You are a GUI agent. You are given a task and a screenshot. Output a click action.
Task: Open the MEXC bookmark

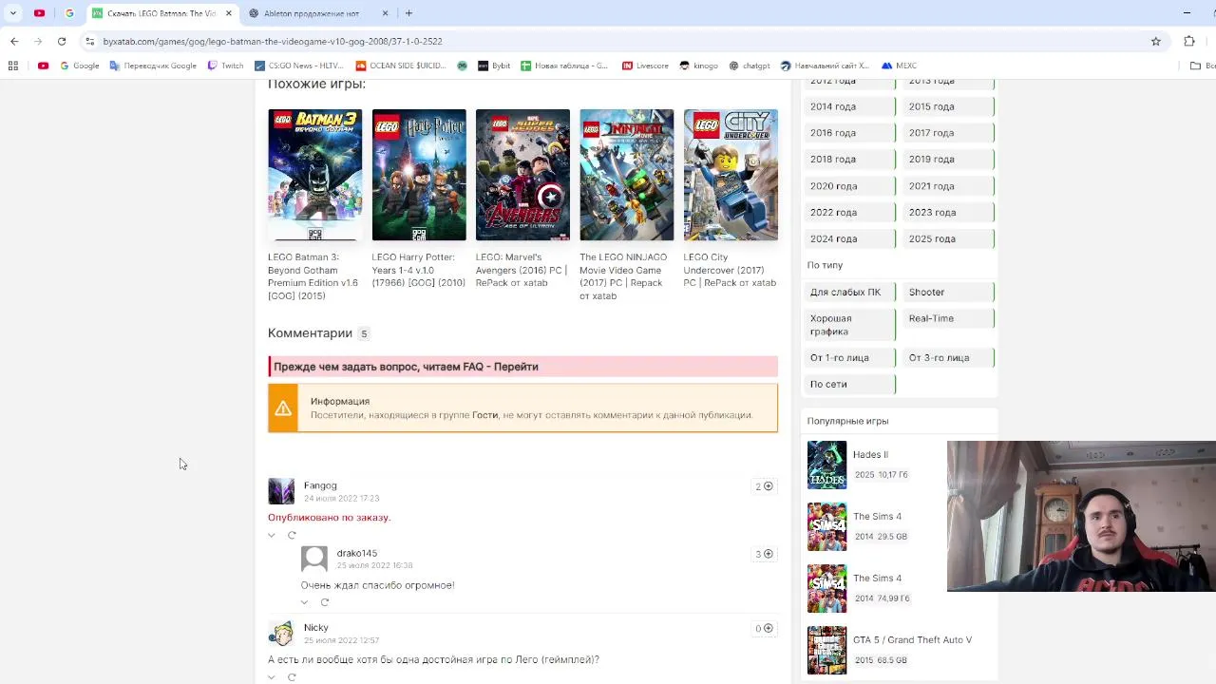[x=900, y=66]
